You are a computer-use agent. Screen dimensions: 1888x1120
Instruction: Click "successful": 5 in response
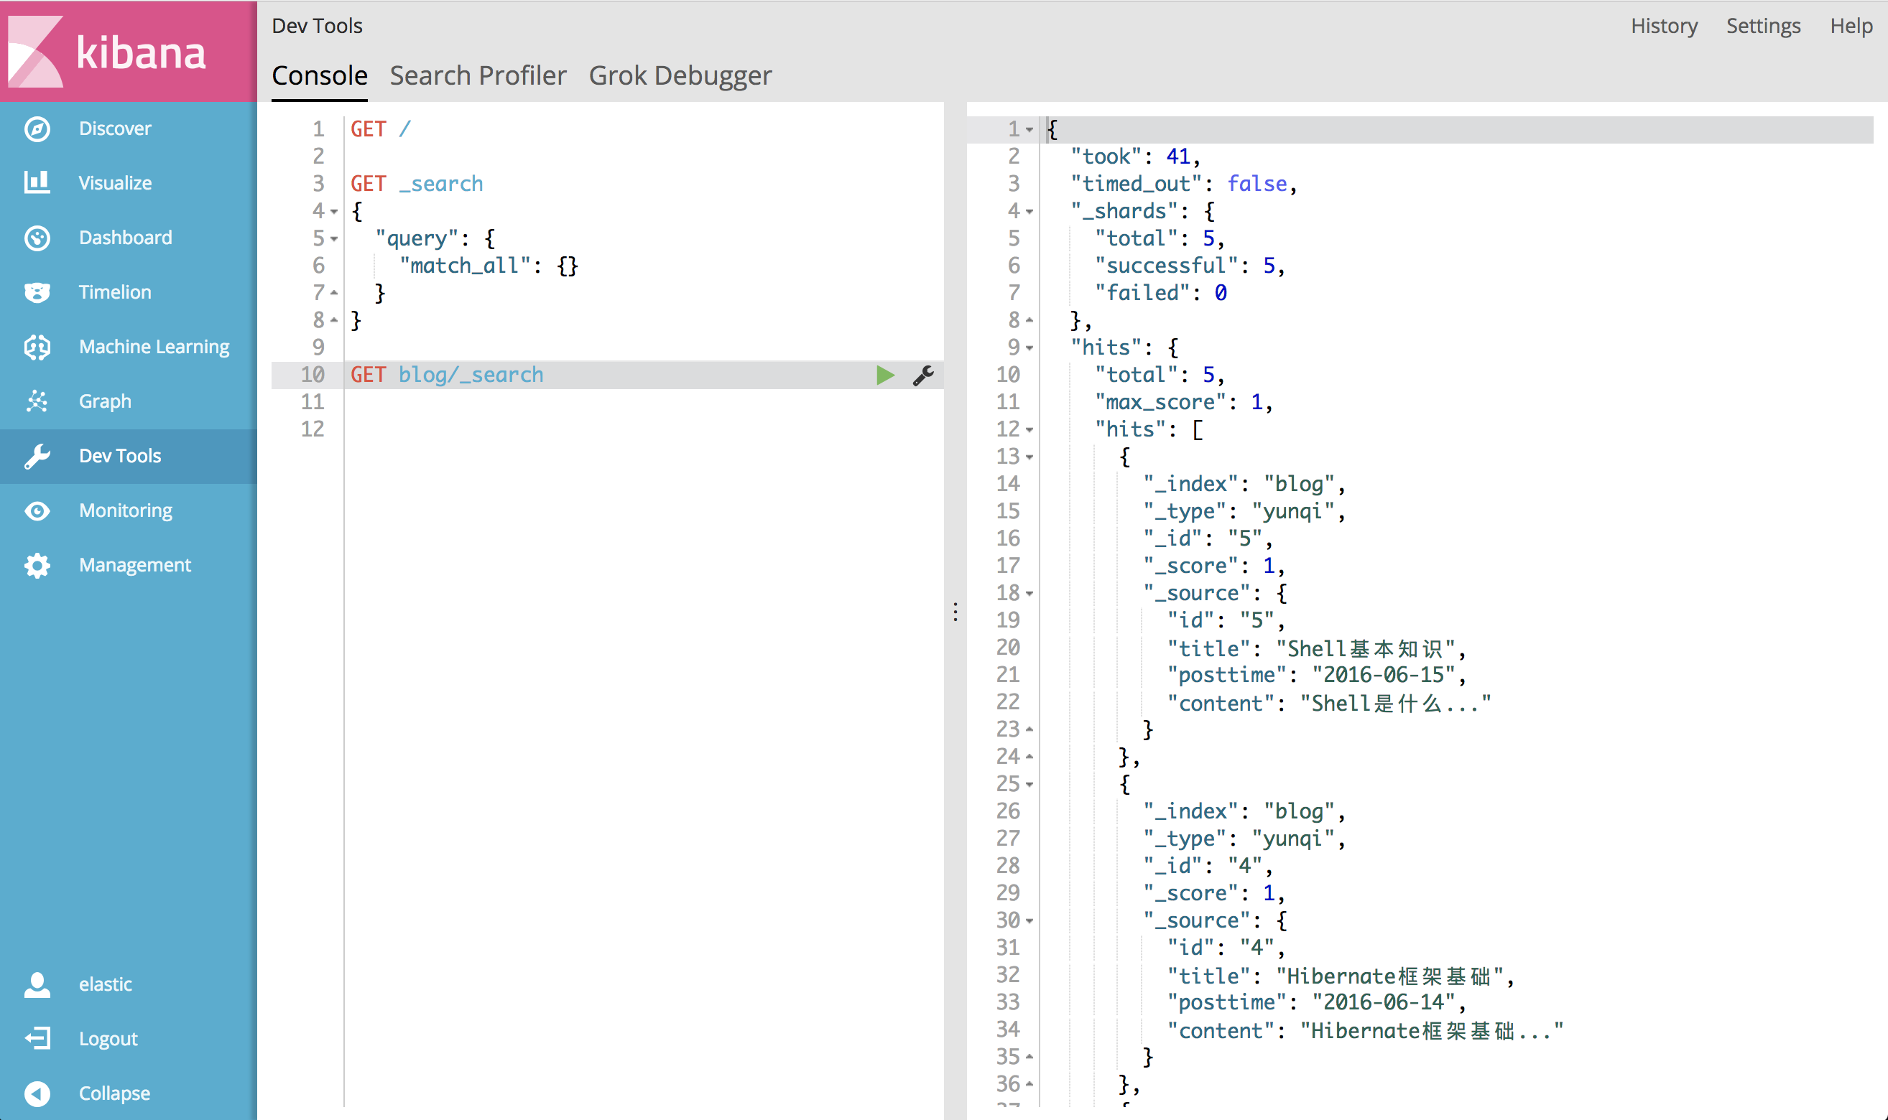coord(1190,266)
